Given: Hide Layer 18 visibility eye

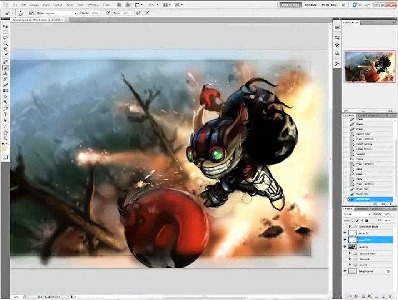Looking at the screenshot, I should tap(345, 246).
